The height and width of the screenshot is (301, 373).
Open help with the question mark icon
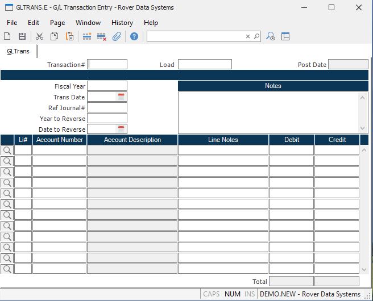[x=134, y=36]
